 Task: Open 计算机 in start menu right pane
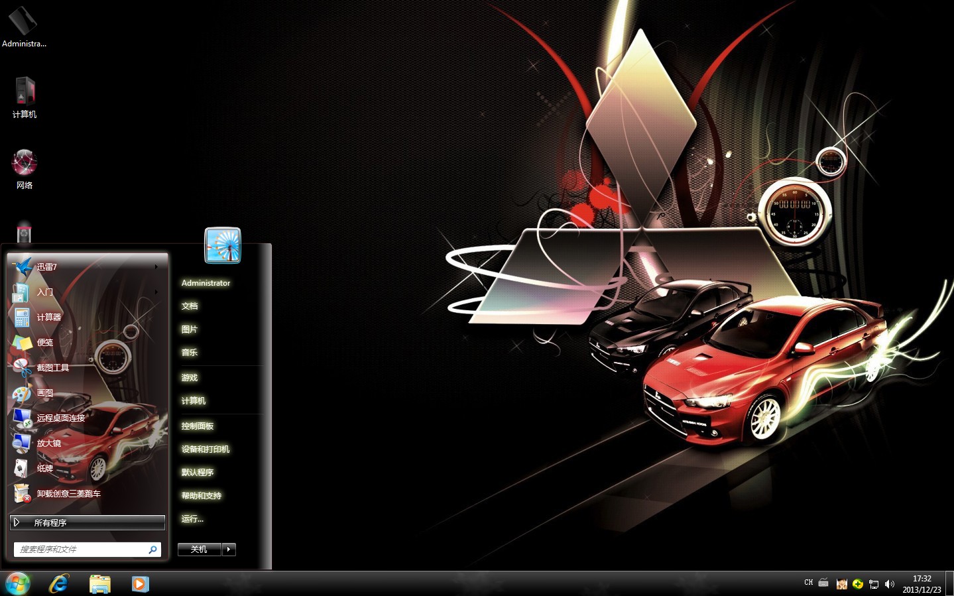(194, 401)
